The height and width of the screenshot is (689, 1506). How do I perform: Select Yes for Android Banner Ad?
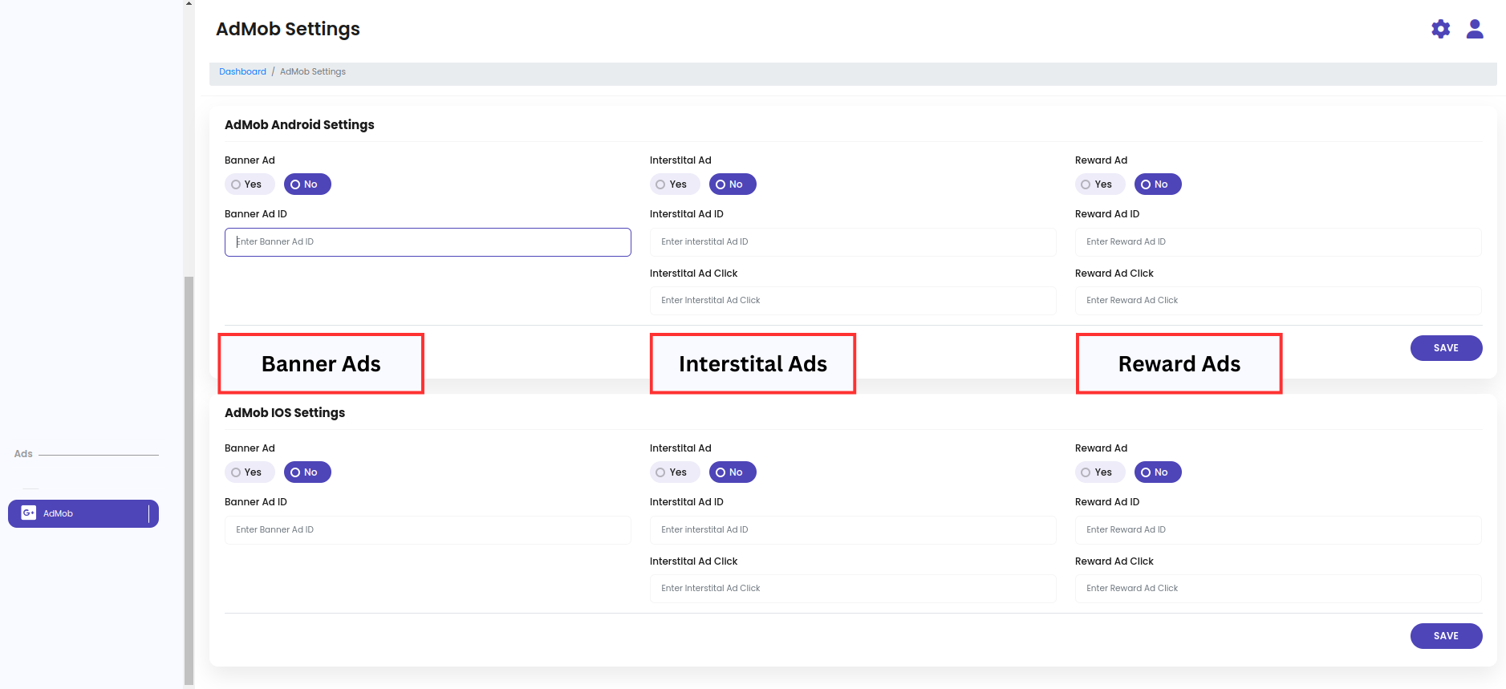point(249,184)
